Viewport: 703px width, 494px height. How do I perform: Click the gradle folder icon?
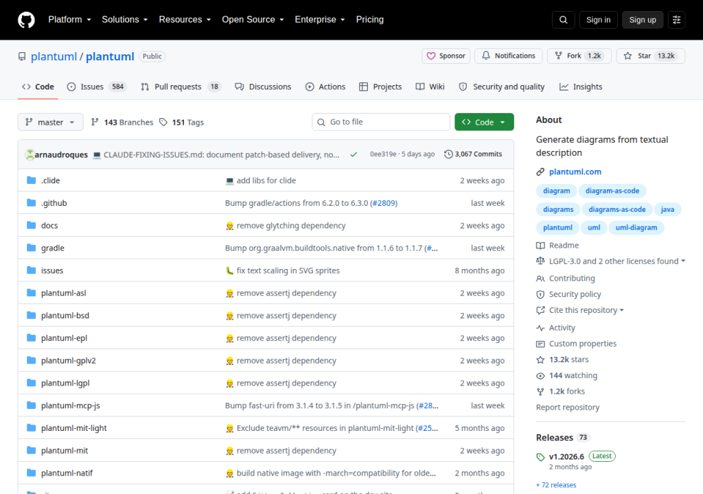(x=31, y=248)
